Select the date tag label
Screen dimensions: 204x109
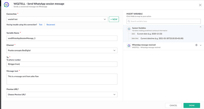[x=133, y=34]
